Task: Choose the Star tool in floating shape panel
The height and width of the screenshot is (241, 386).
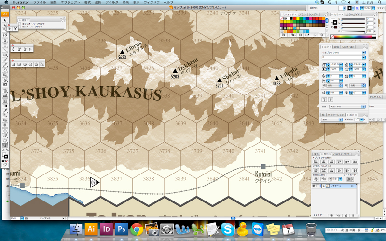Action: coord(37,64)
